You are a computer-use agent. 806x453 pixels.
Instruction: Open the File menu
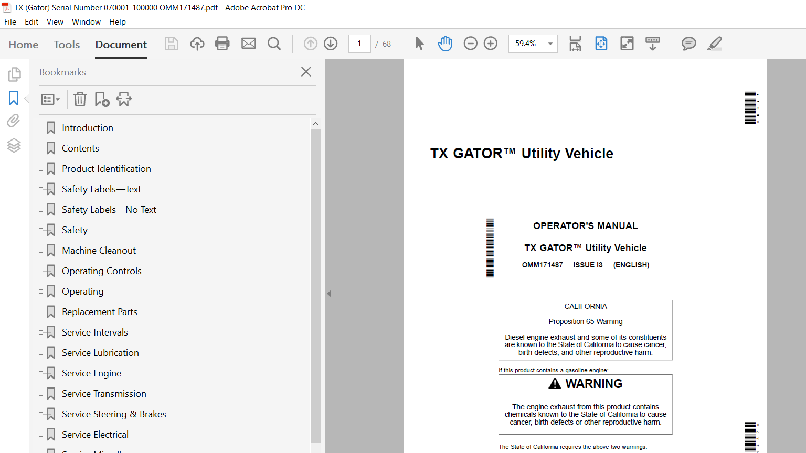coord(10,22)
